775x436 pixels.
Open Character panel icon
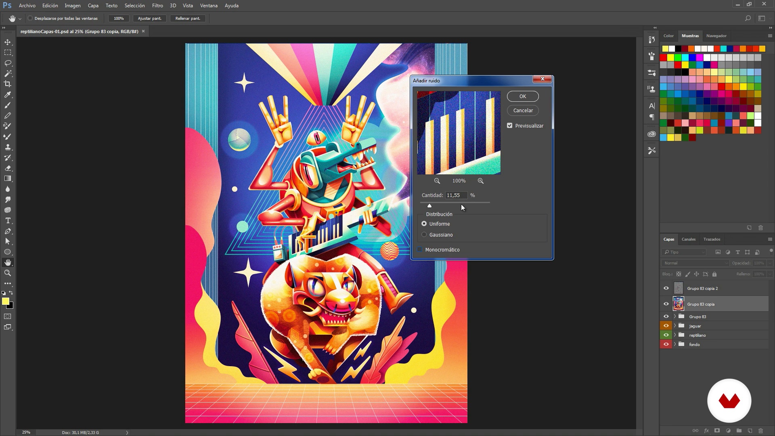point(651,106)
